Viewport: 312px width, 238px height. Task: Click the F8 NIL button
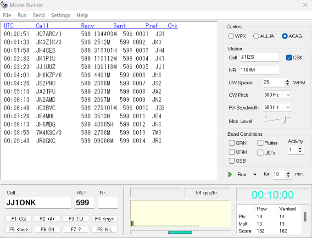pos(105,229)
